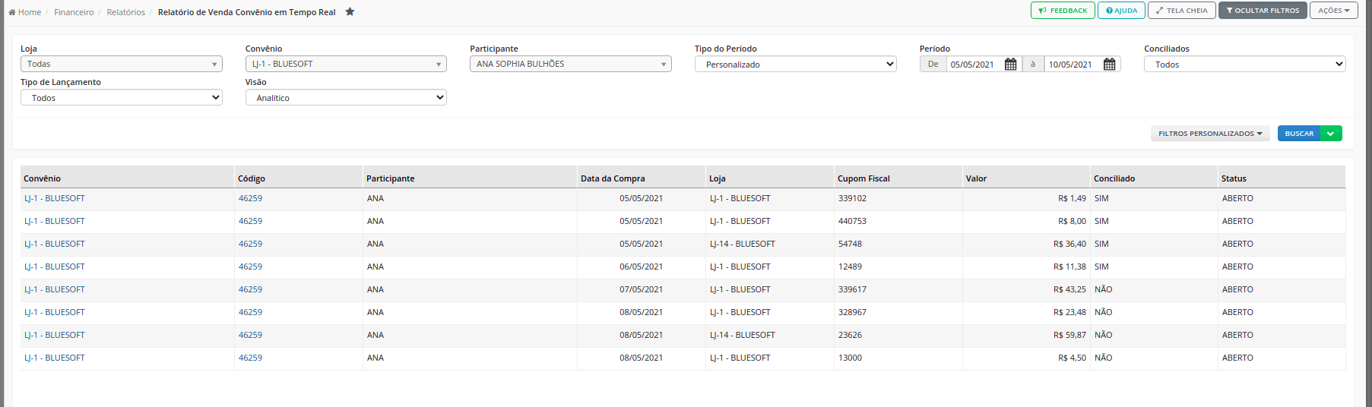The width and height of the screenshot is (1372, 407).
Task: Go to the Relatórios breadcrumb
Action: coord(125,12)
